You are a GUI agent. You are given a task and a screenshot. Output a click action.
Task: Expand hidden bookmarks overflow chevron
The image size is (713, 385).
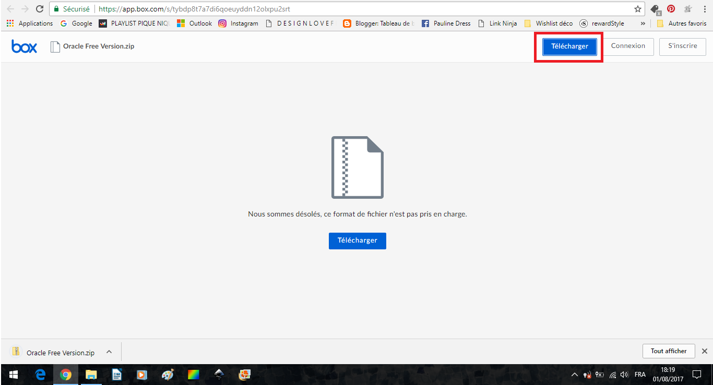coord(643,23)
